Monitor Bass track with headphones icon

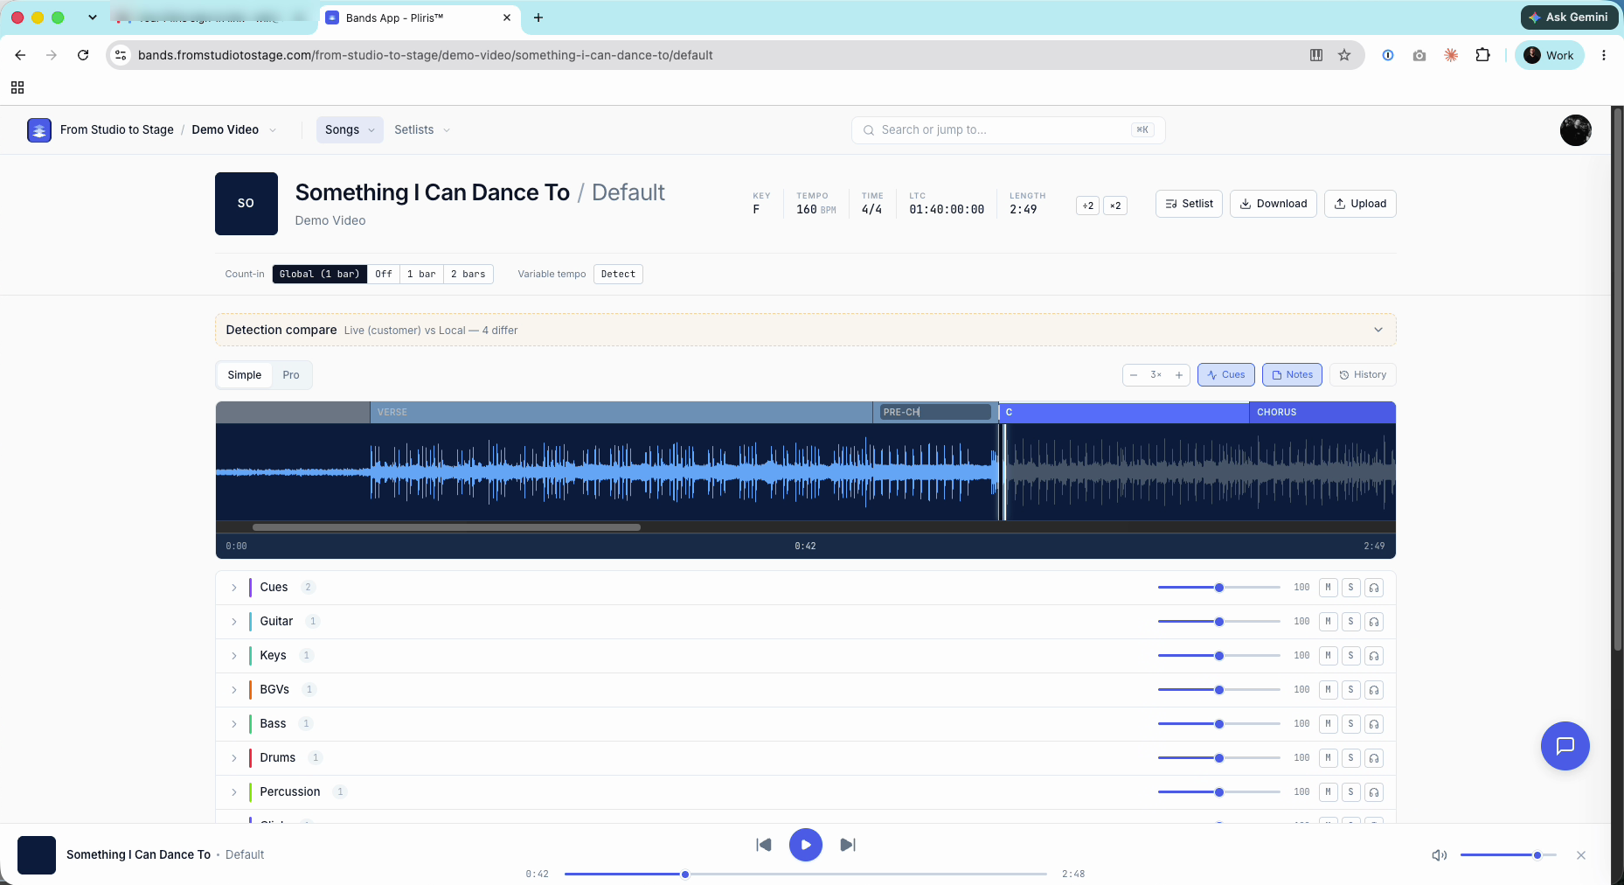[1374, 724]
